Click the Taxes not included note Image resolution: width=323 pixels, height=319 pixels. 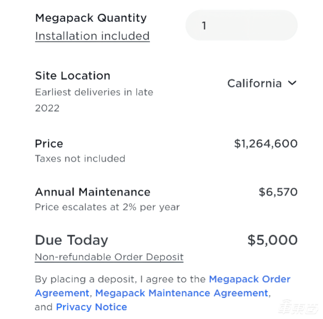tap(80, 158)
